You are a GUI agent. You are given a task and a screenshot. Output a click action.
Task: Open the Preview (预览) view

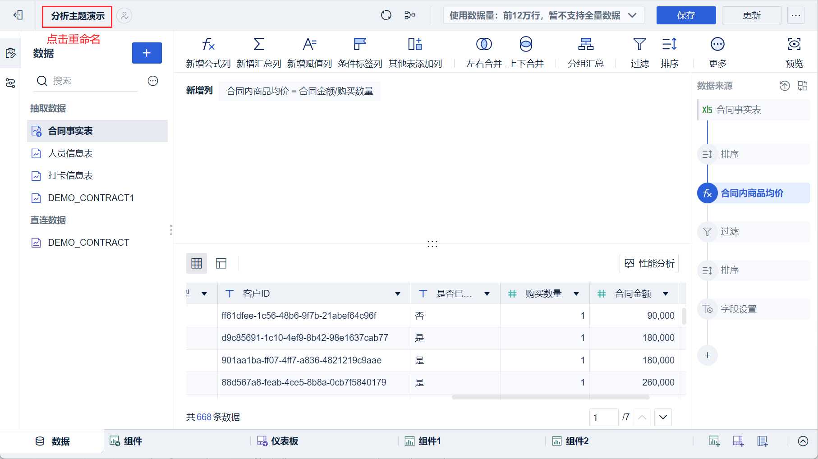click(794, 53)
